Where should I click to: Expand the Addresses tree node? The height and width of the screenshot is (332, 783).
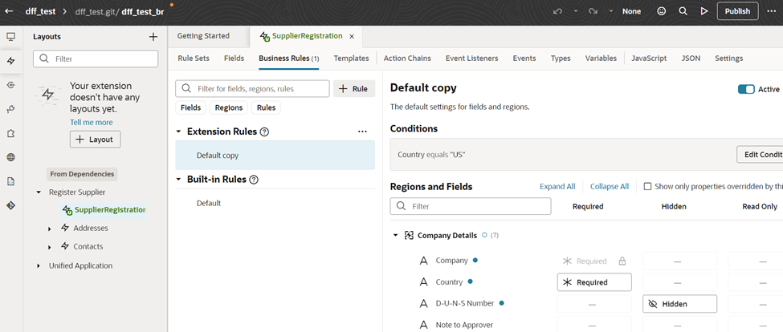pos(50,229)
